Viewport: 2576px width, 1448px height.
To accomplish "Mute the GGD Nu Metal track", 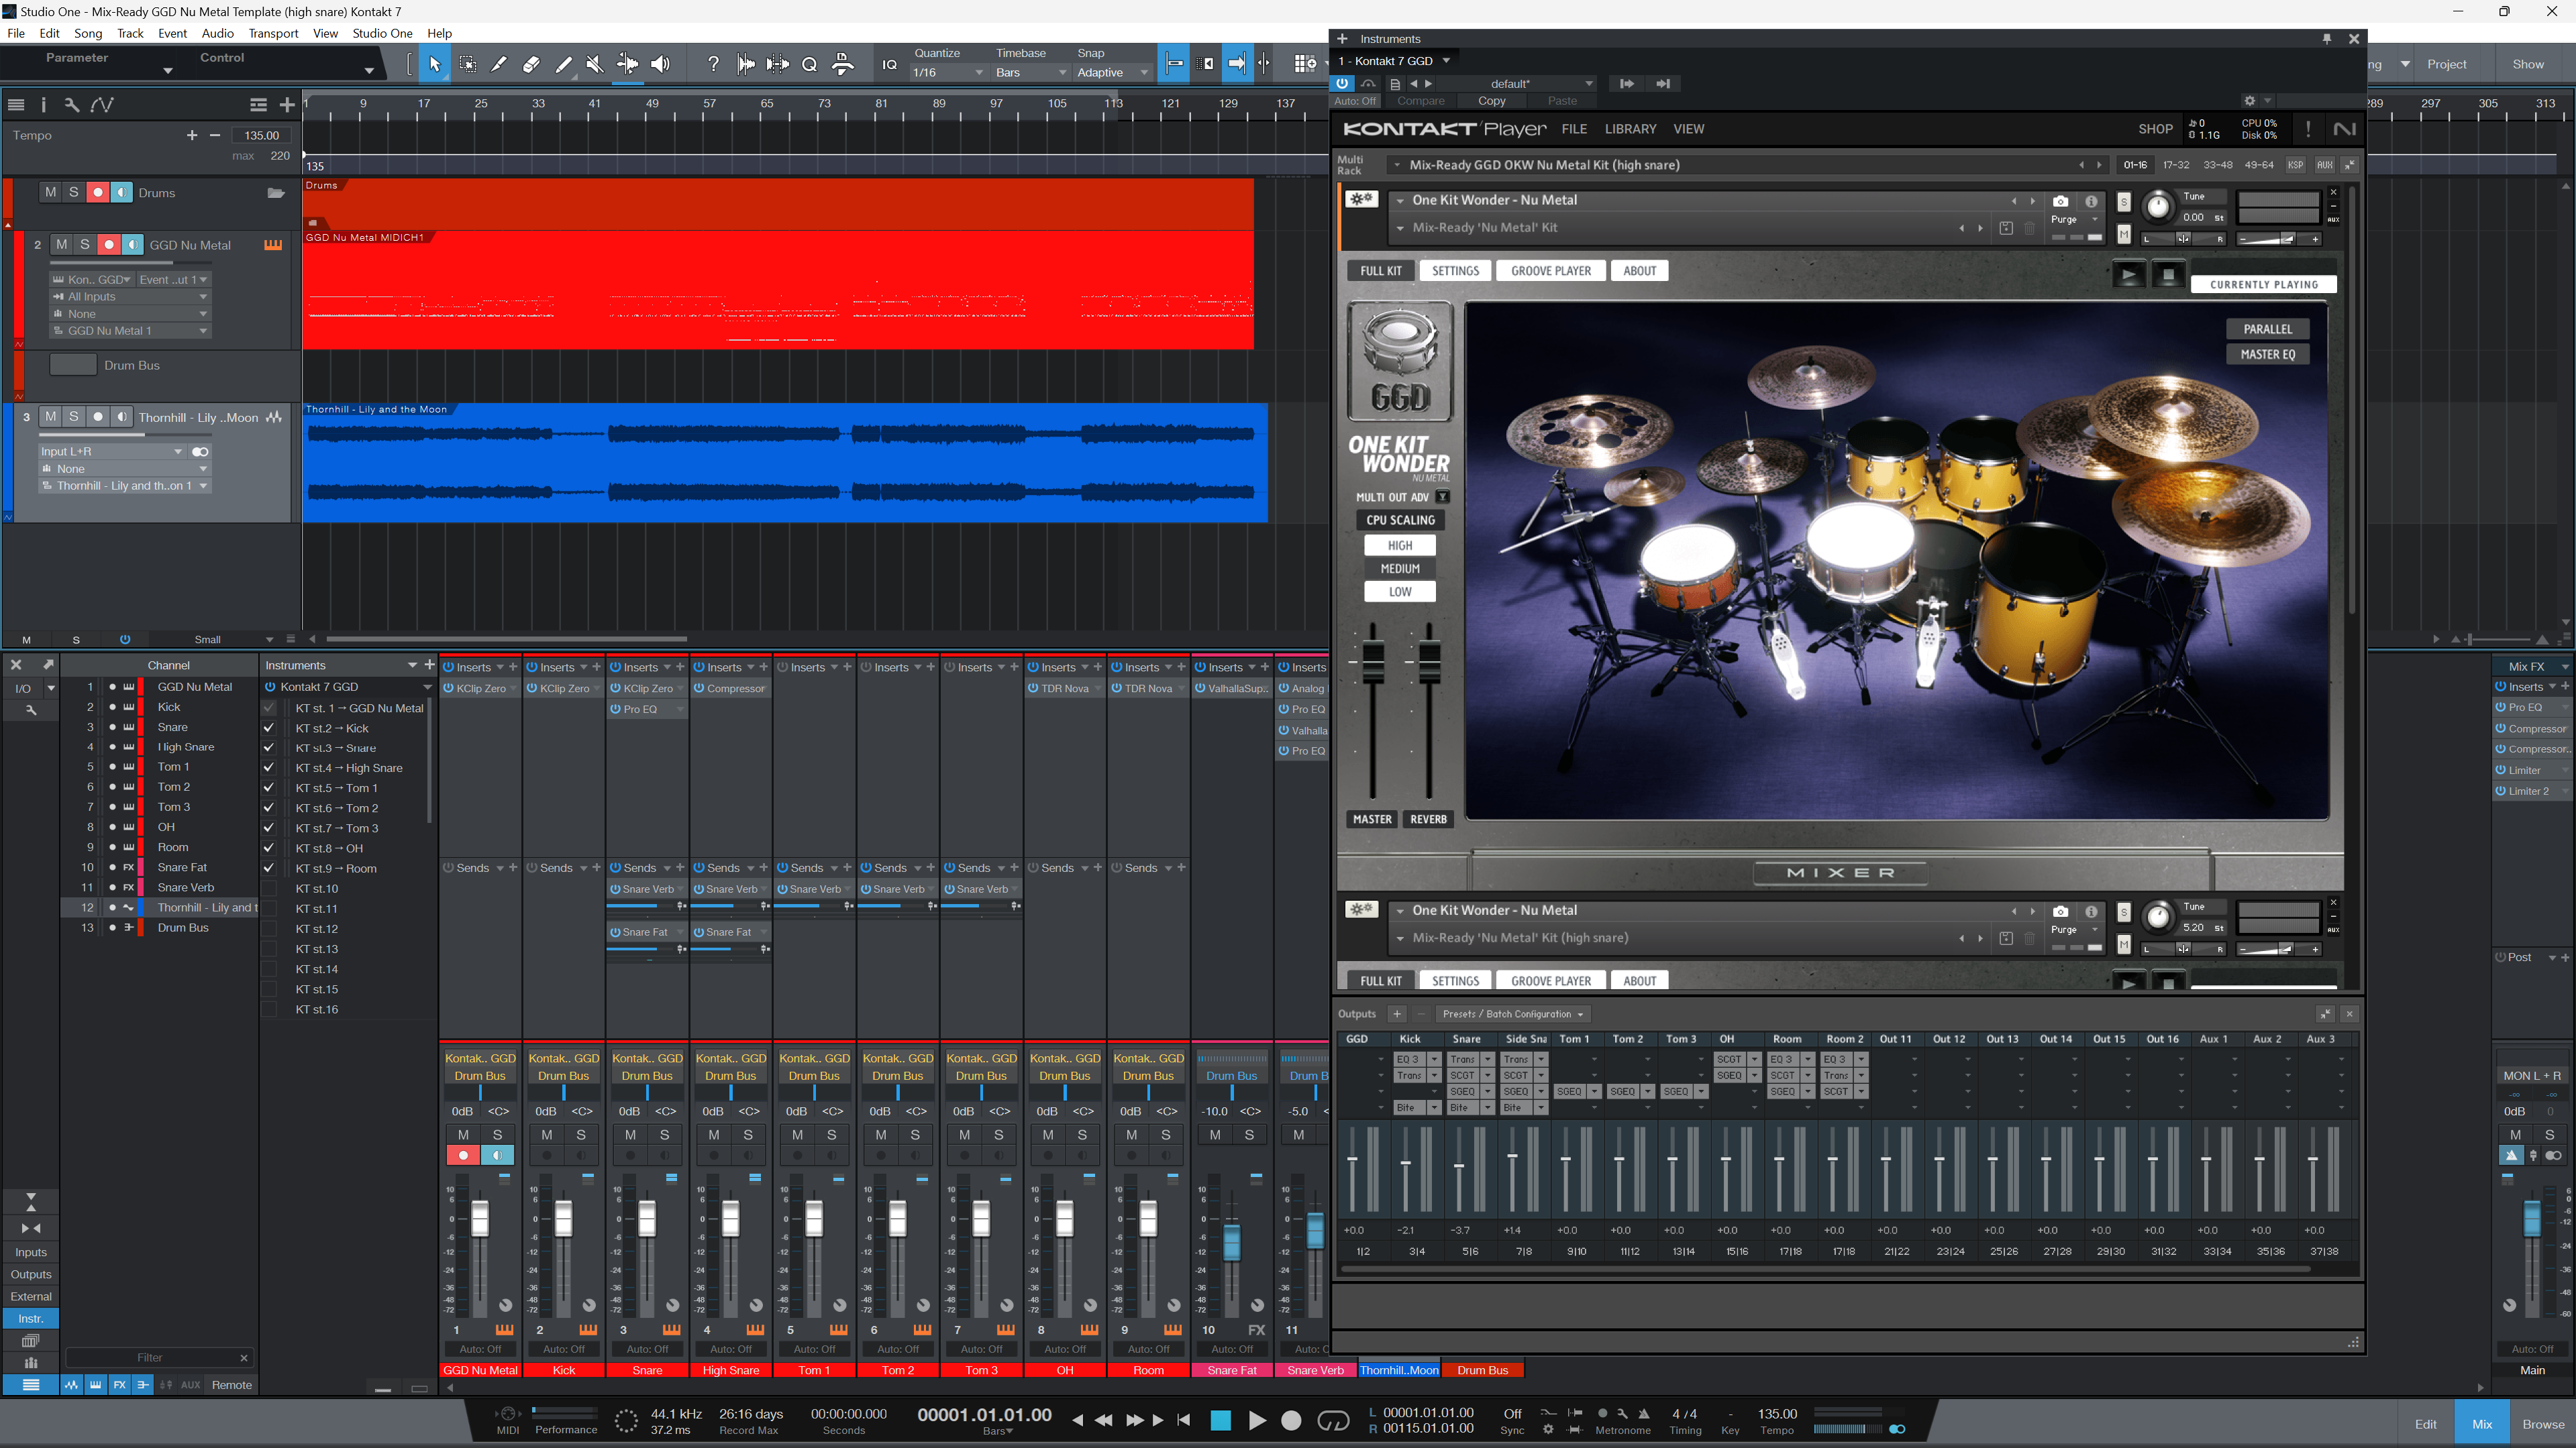I will (62, 245).
